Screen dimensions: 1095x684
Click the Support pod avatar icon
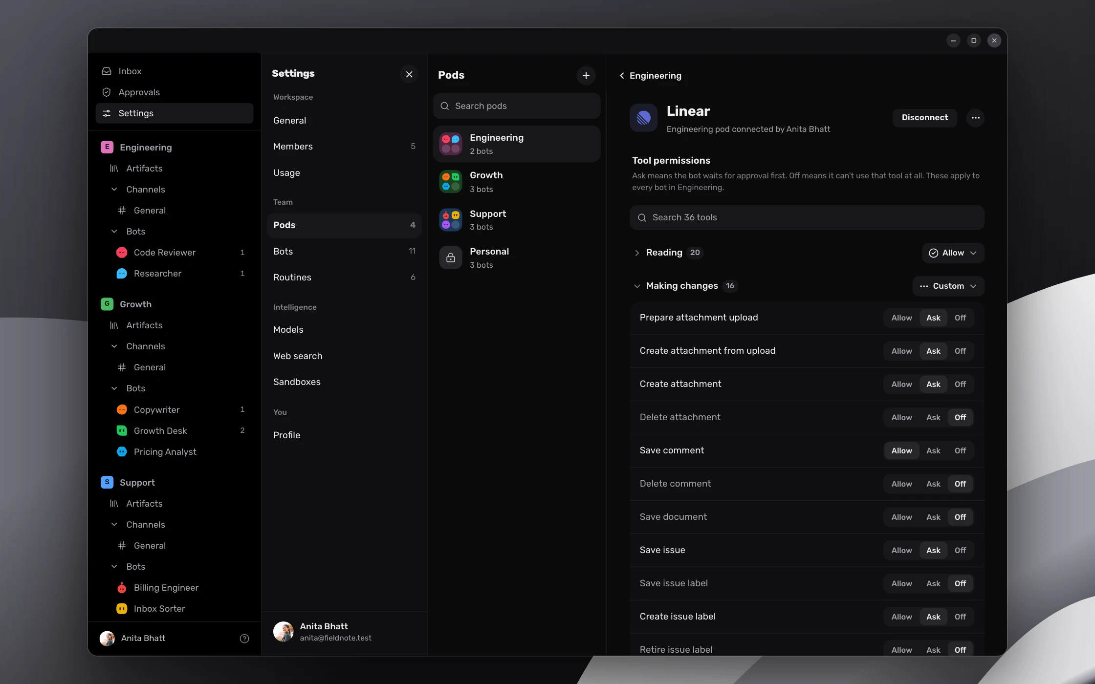[451, 220]
